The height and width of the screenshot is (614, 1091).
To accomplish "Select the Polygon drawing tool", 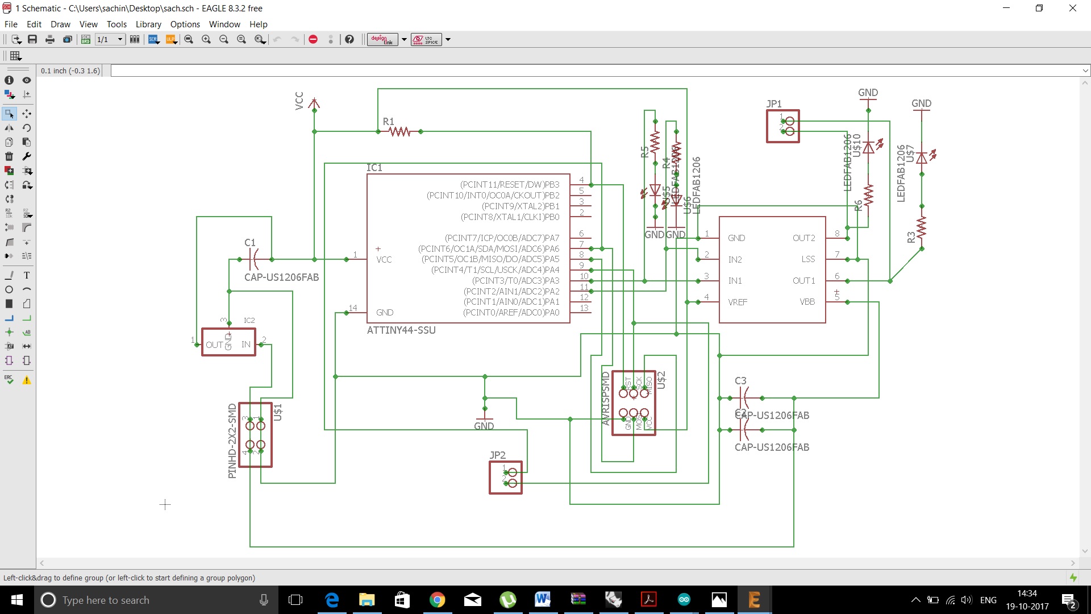I will (27, 304).
